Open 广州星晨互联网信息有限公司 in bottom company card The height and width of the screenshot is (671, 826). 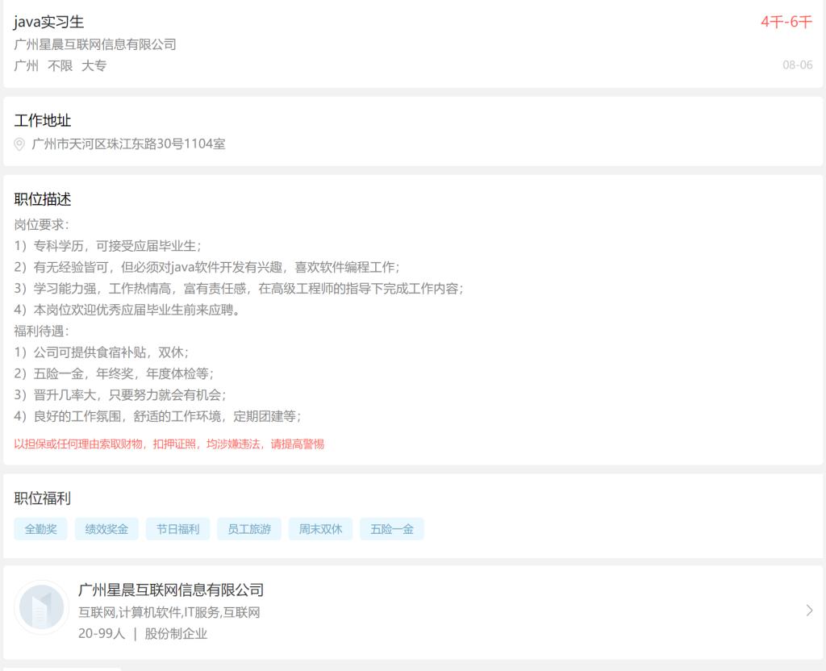[171, 590]
